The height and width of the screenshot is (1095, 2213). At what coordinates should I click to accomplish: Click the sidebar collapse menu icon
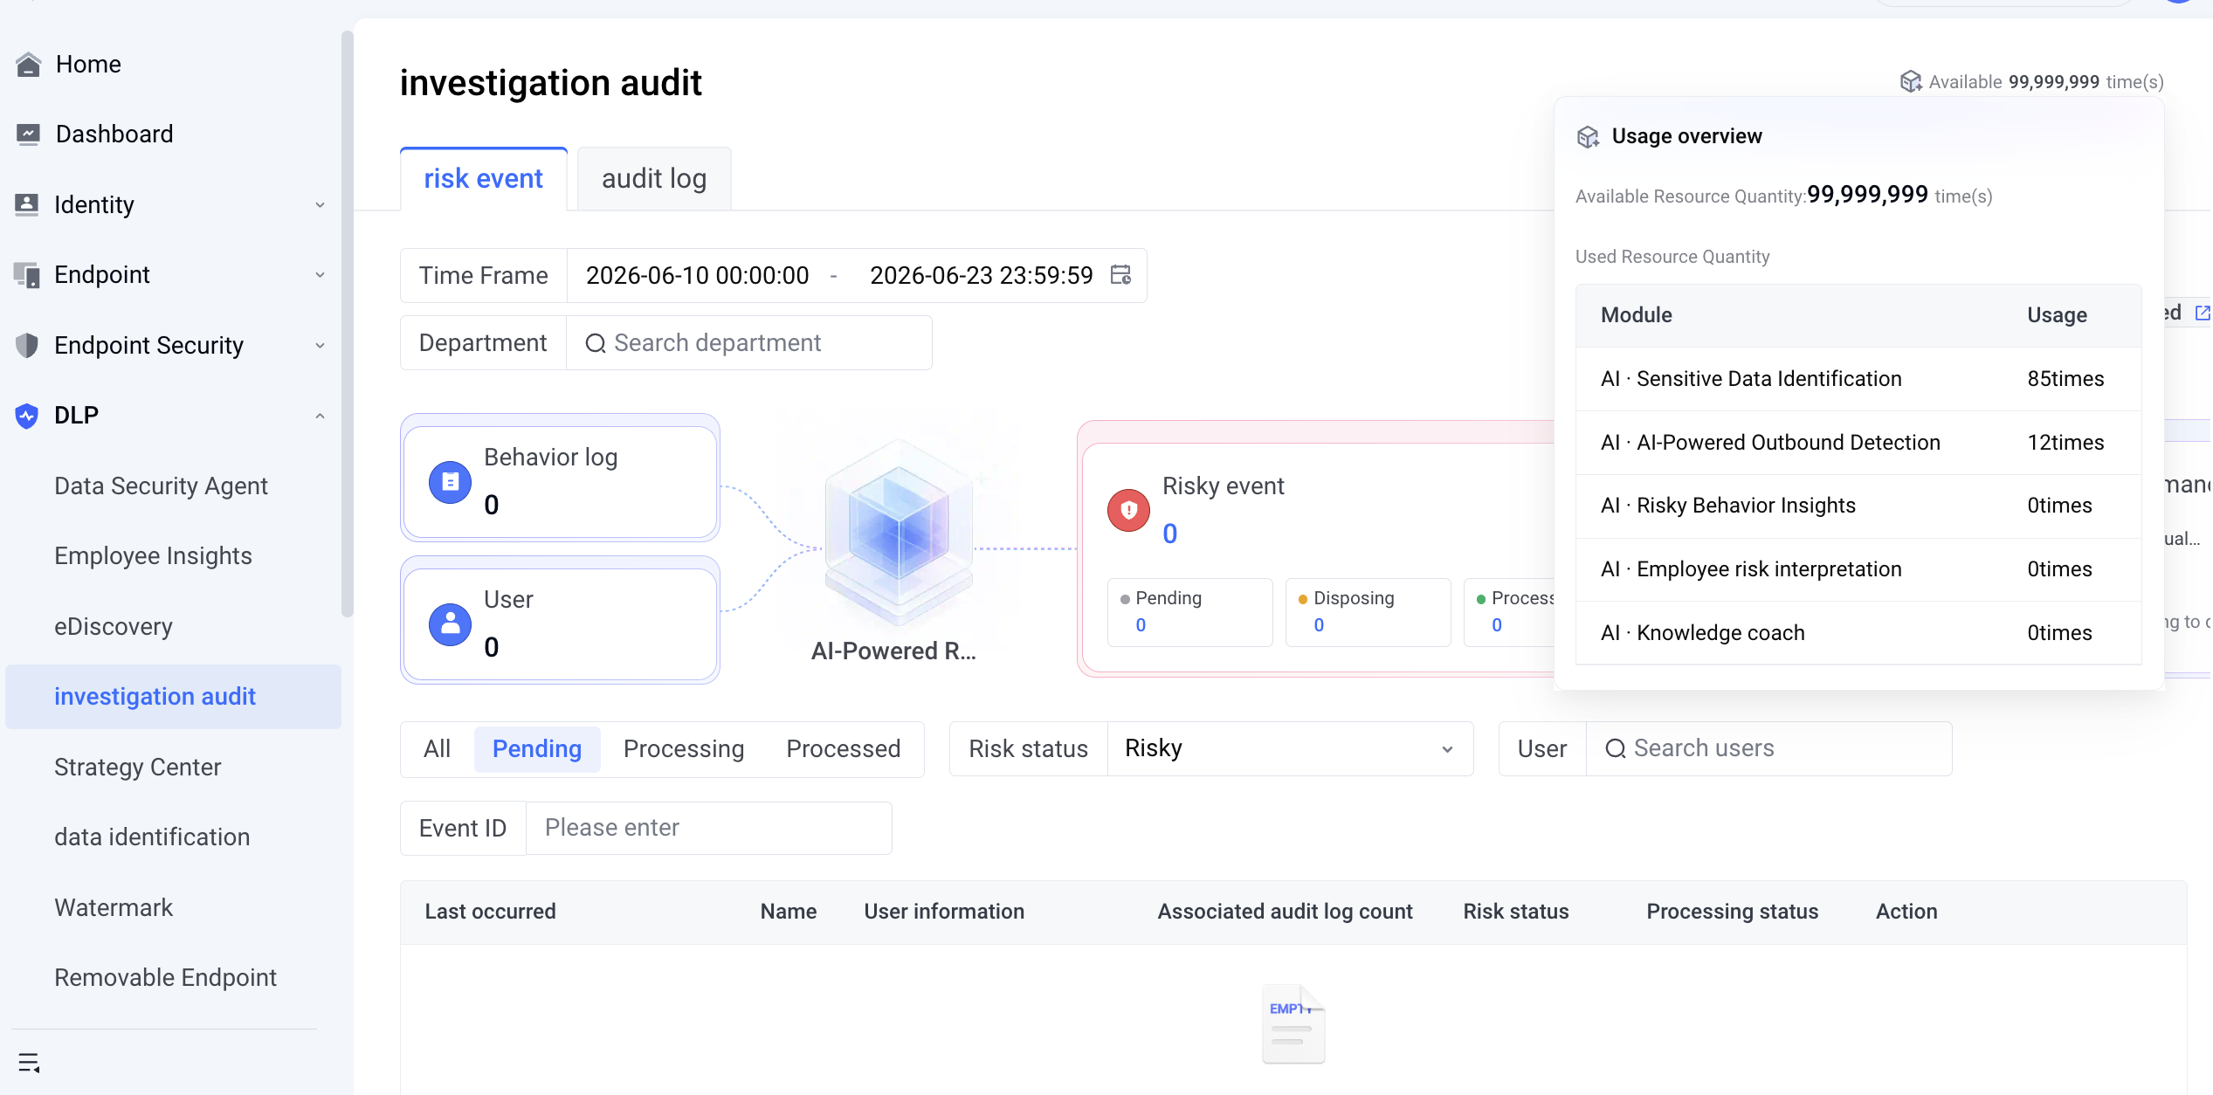click(x=29, y=1063)
